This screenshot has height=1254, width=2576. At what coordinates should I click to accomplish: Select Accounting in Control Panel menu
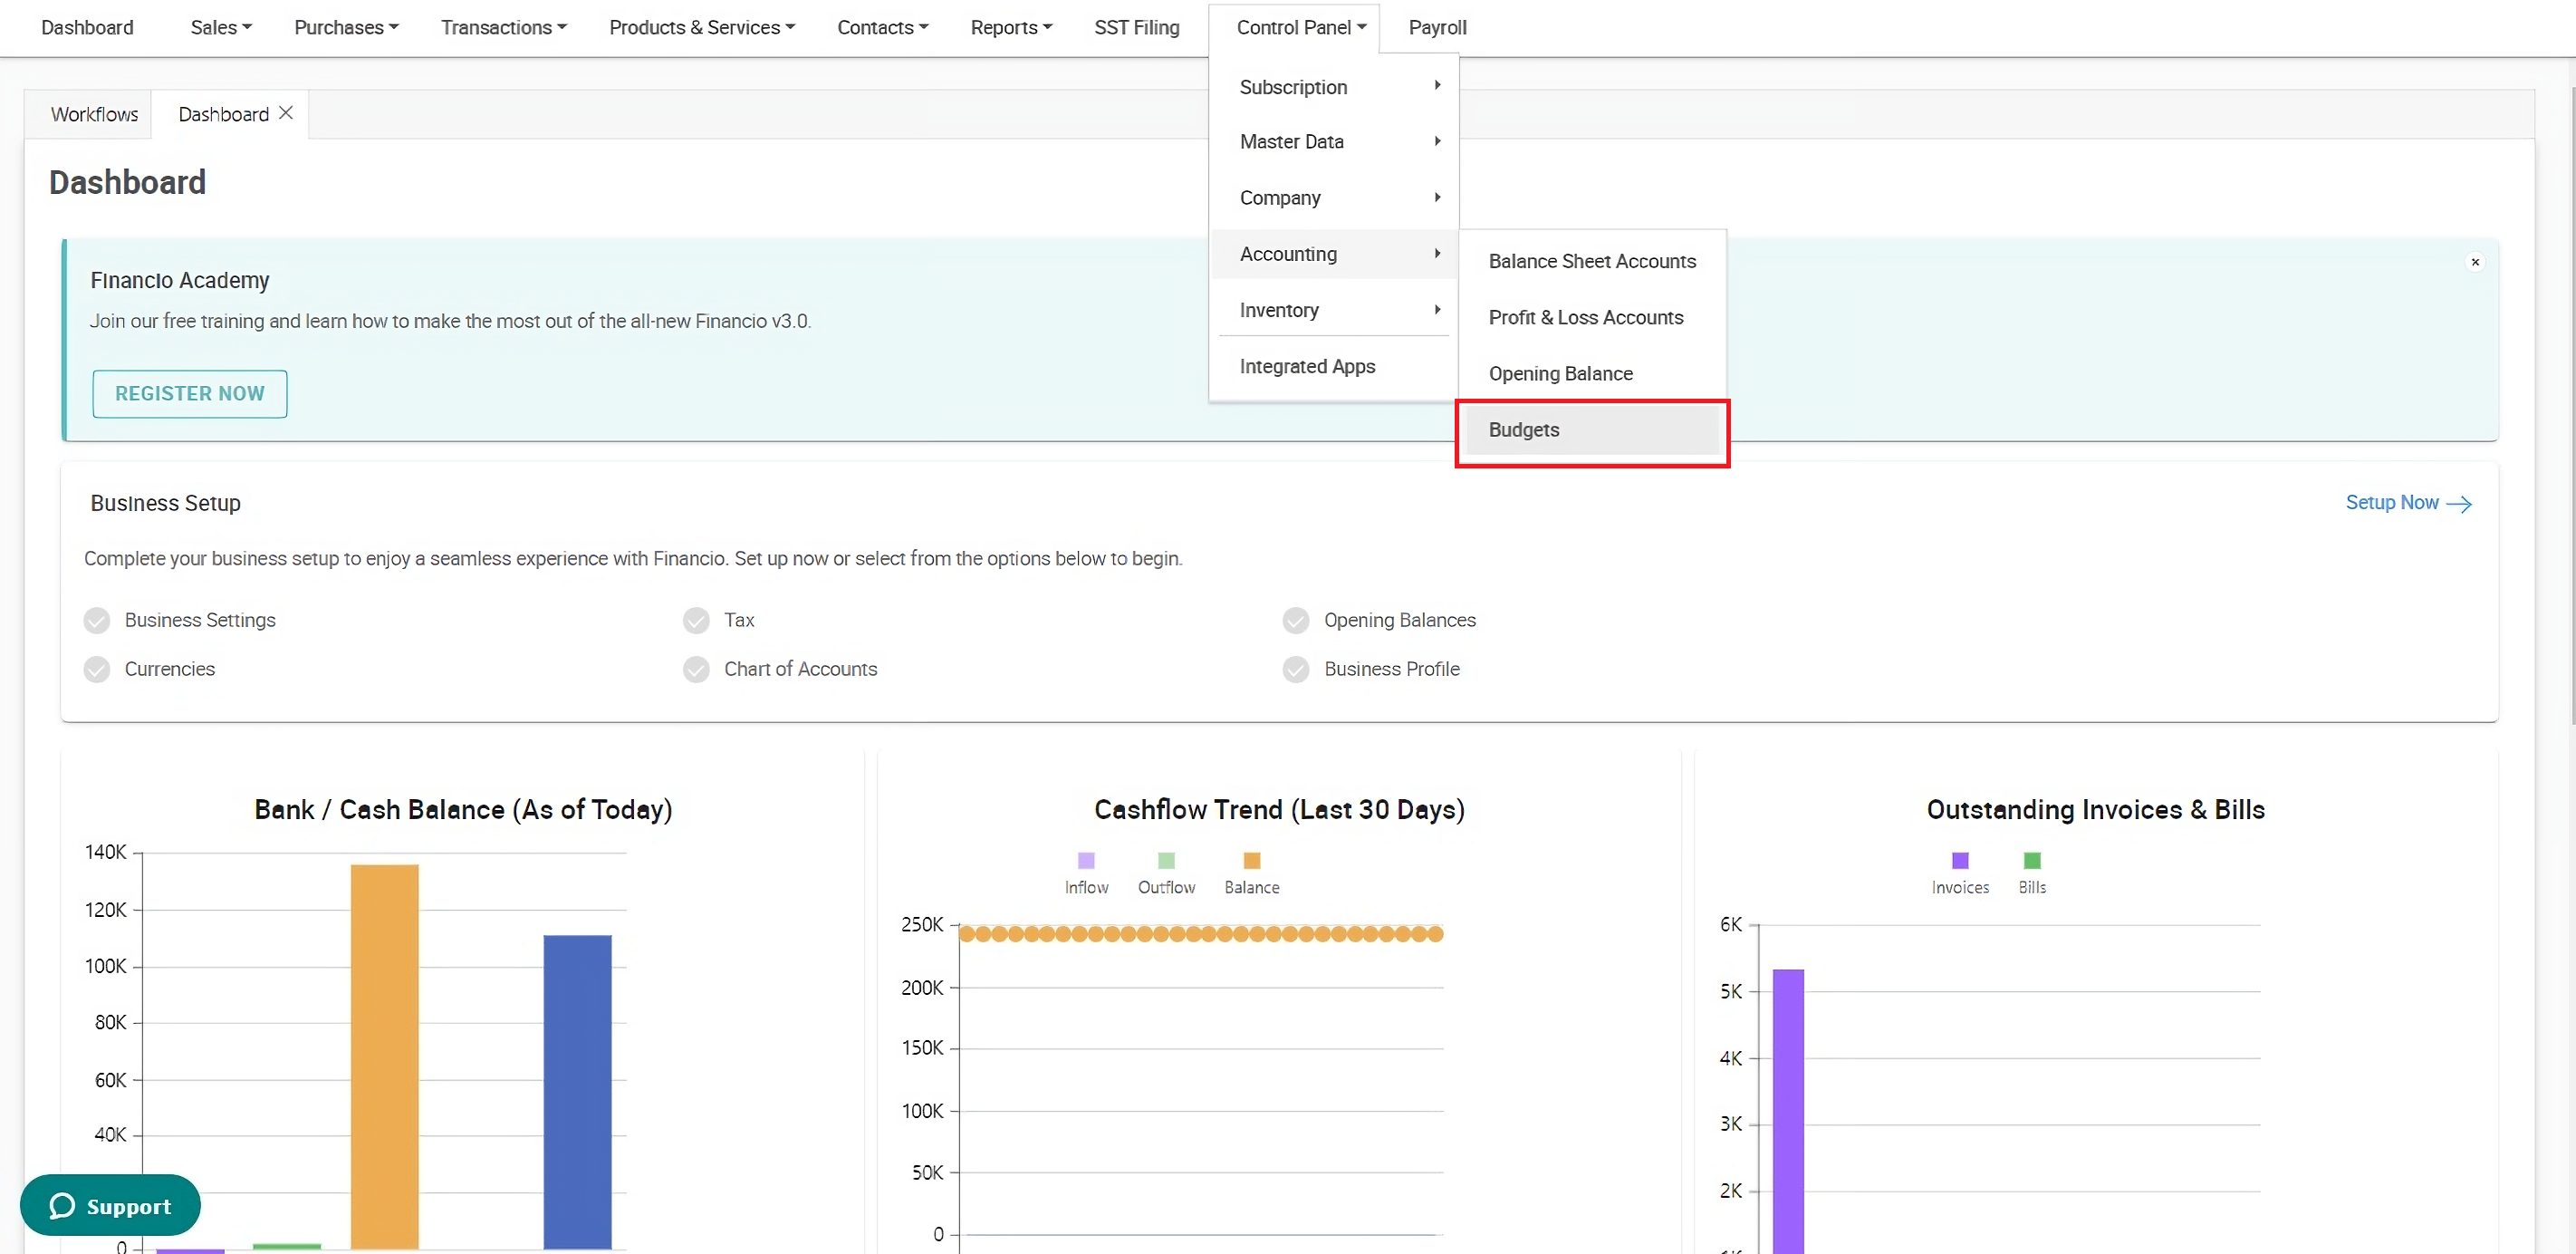[x=1333, y=254]
